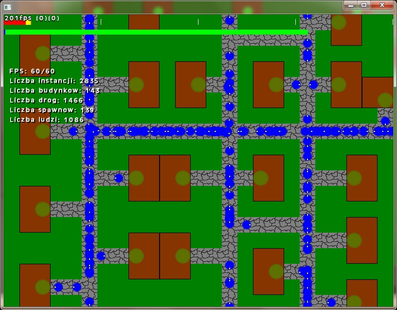
Task: Click the "FPS: 60/60" readout
Action: point(32,71)
